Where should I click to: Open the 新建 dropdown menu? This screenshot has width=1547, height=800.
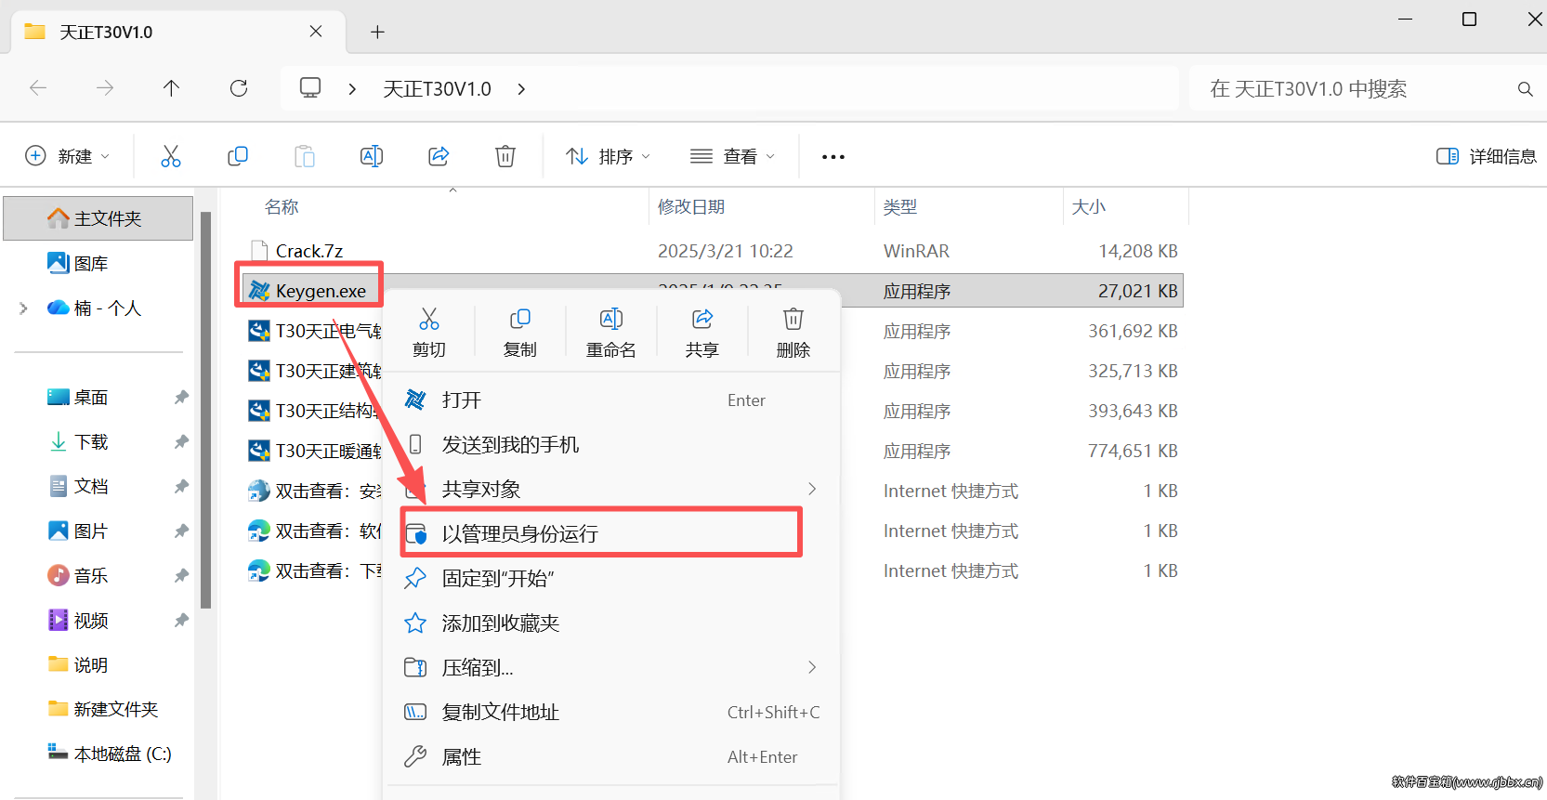68,156
